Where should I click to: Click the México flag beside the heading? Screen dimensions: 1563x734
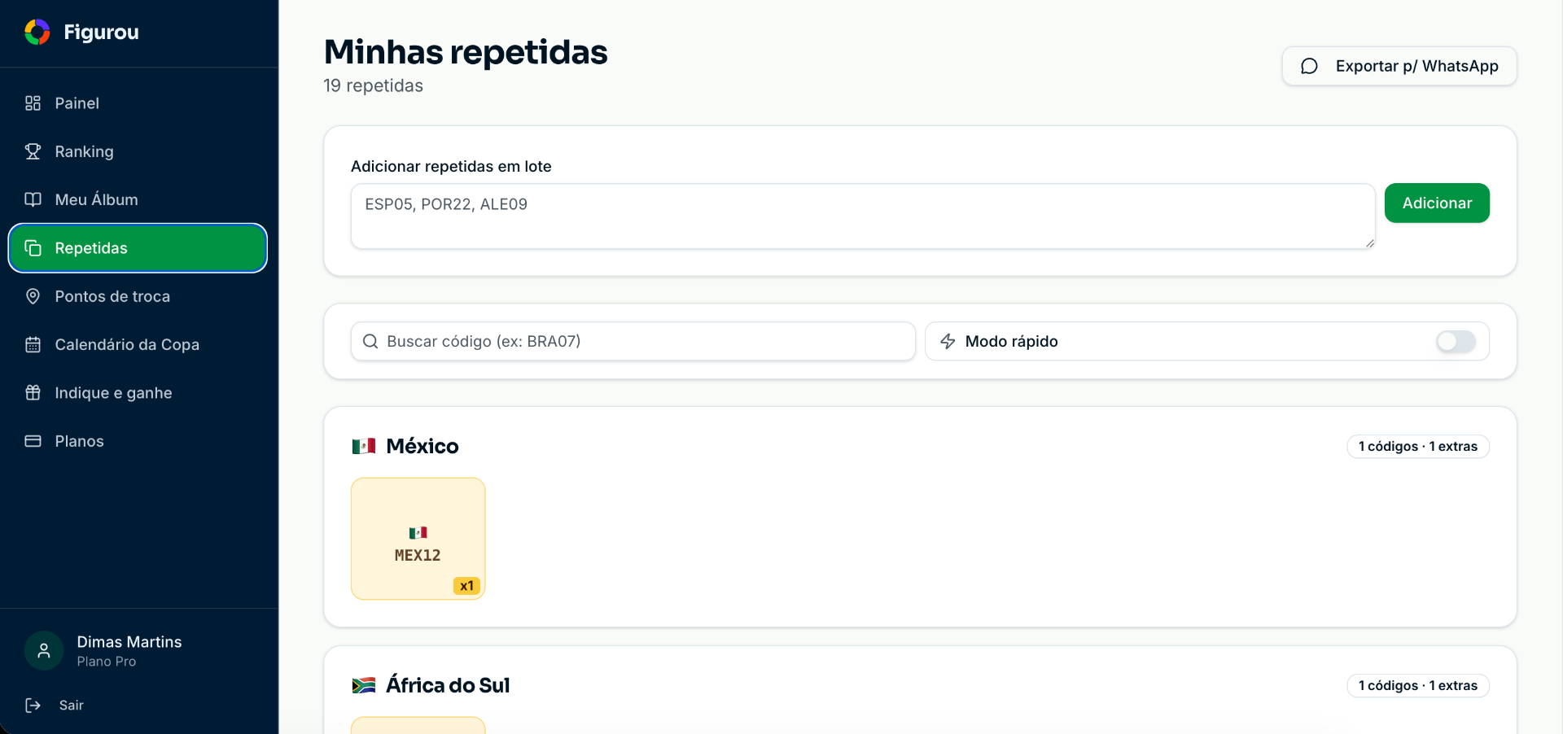[364, 446]
